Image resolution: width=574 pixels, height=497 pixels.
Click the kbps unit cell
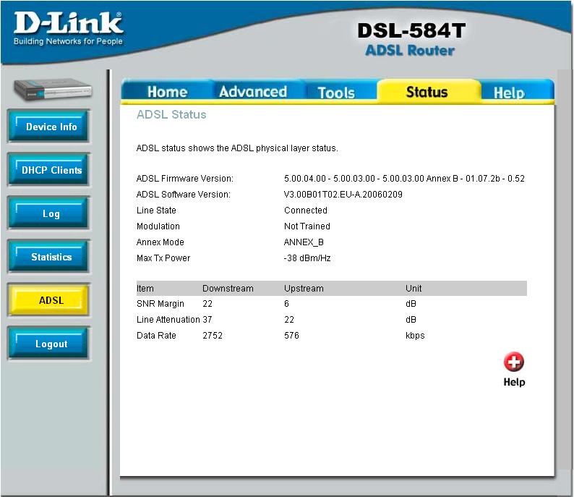(415, 336)
